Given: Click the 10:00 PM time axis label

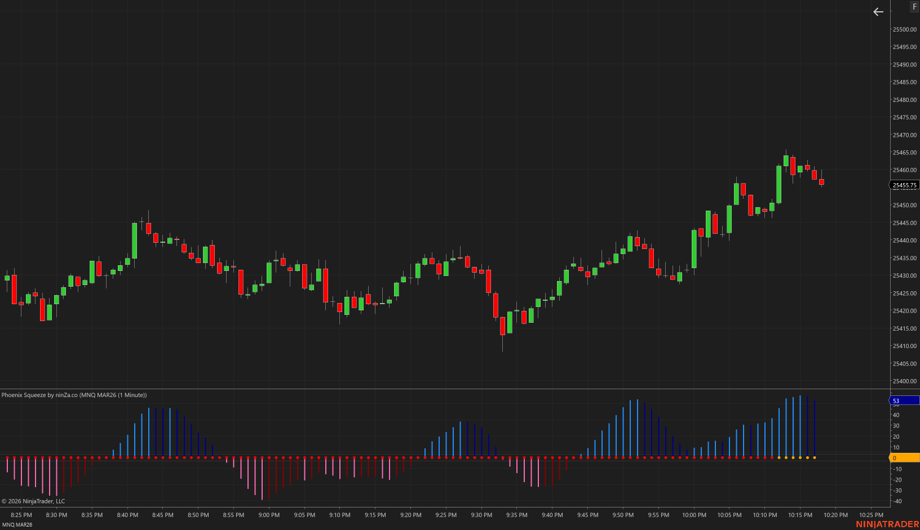Looking at the screenshot, I should pos(694,515).
